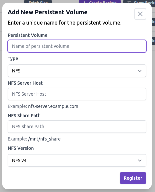Click the chevron arrow beside NFS v4

(140, 160)
